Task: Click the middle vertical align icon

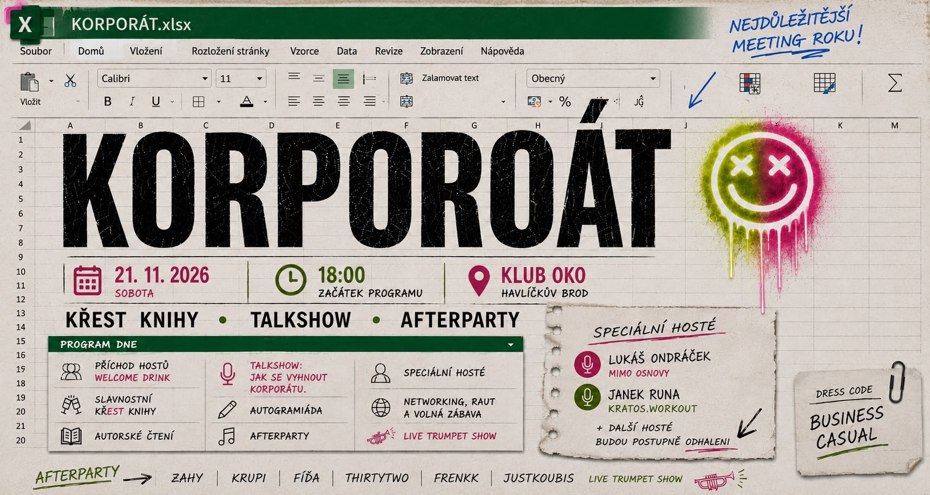Action: pyautogui.click(x=318, y=78)
